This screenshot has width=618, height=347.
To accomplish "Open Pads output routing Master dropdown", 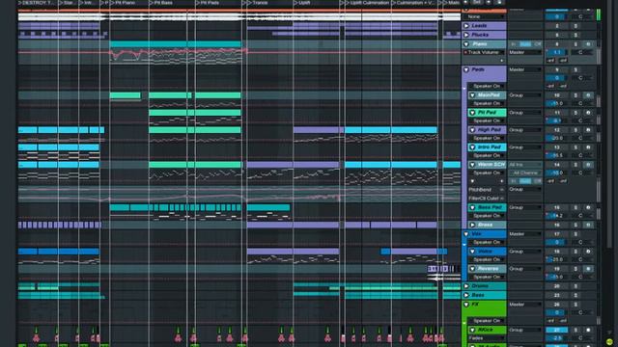I will (524, 69).
